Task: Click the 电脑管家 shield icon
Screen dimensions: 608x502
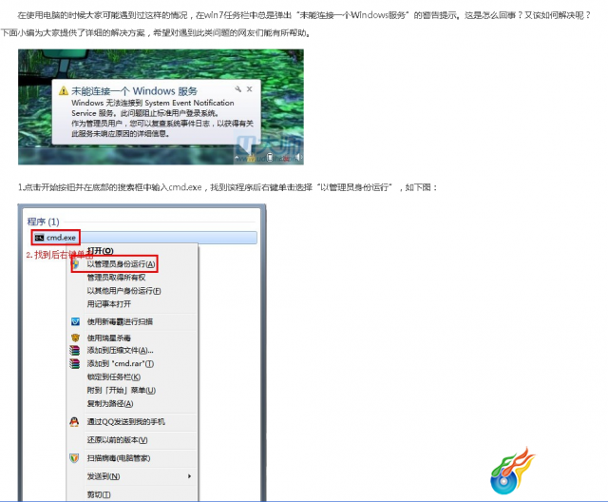Action: pyautogui.click(x=74, y=458)
